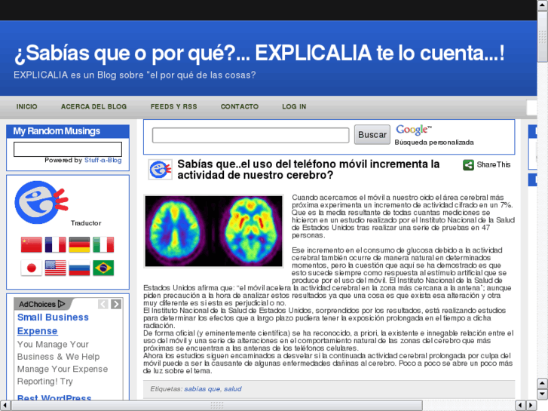Click the blog tagline 'EXPLICALIA es un Blog sobre'
This screenshot has height=411, width=548.
click(x=135, y=75)
